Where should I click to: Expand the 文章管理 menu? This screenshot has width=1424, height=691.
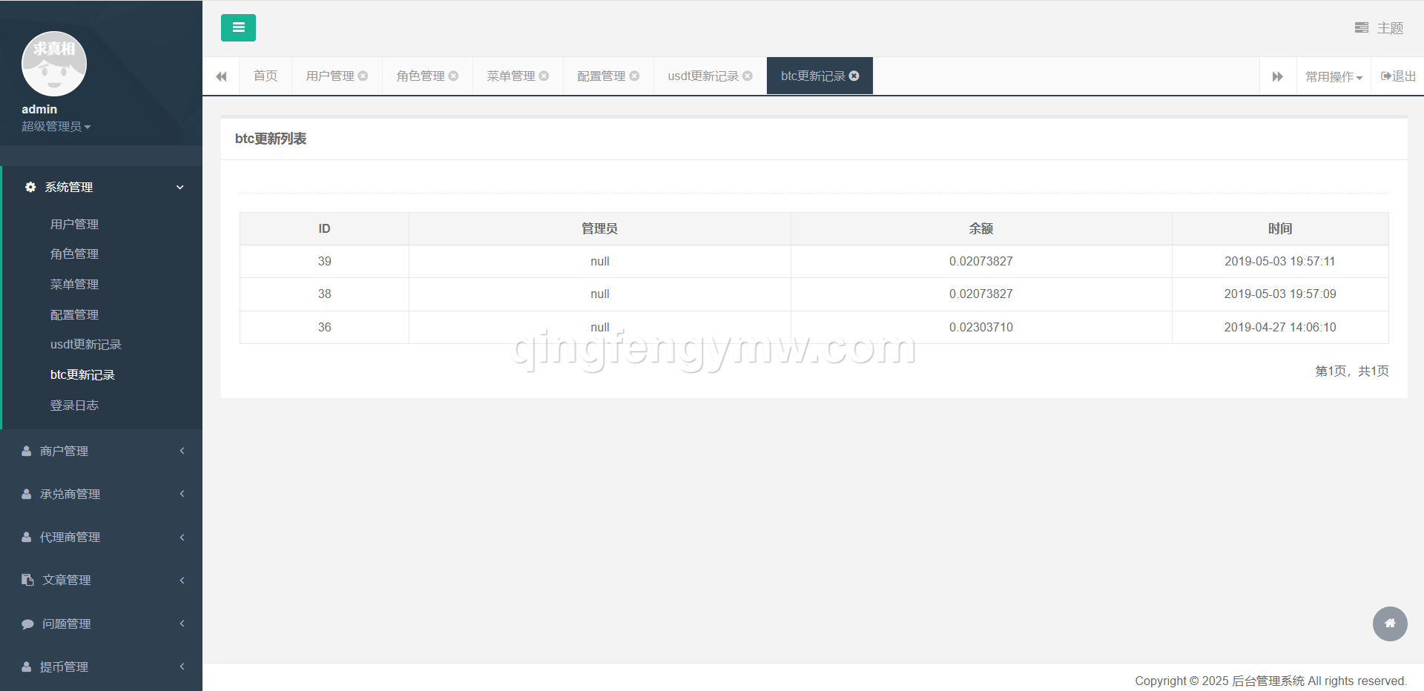(101, 580)
